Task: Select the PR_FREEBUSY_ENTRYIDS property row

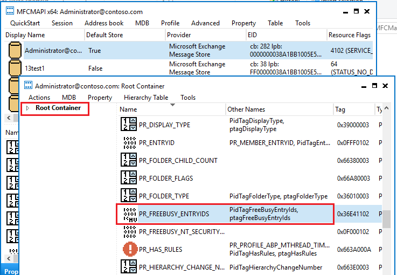Action: point(250,214)
